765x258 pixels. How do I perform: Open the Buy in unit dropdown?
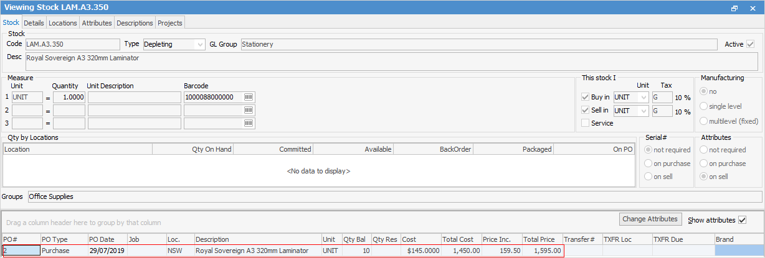pyautogui.click(x=643, y=97)
